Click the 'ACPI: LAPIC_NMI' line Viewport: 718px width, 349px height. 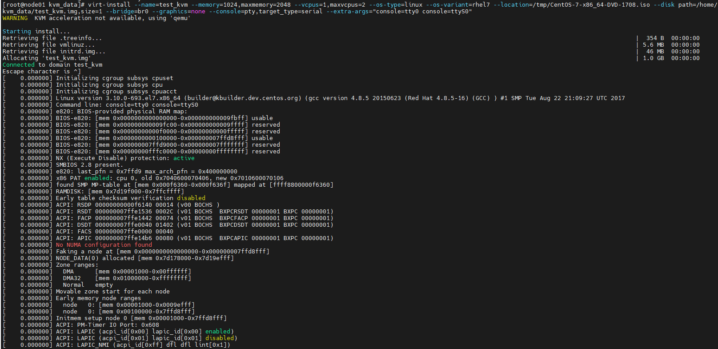(x=116, y=345)
